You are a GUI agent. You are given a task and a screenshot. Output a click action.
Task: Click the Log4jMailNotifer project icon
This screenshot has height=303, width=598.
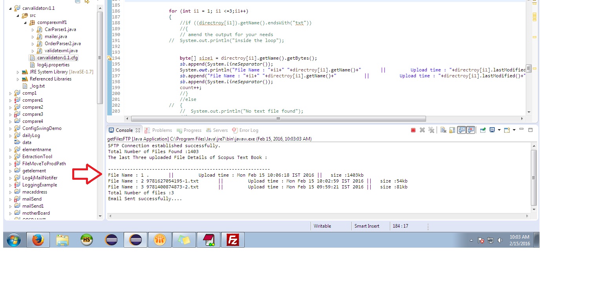click(17, 178)
